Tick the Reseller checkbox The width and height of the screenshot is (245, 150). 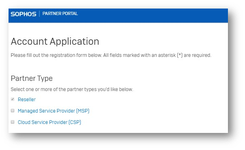[x=13, y=99]
